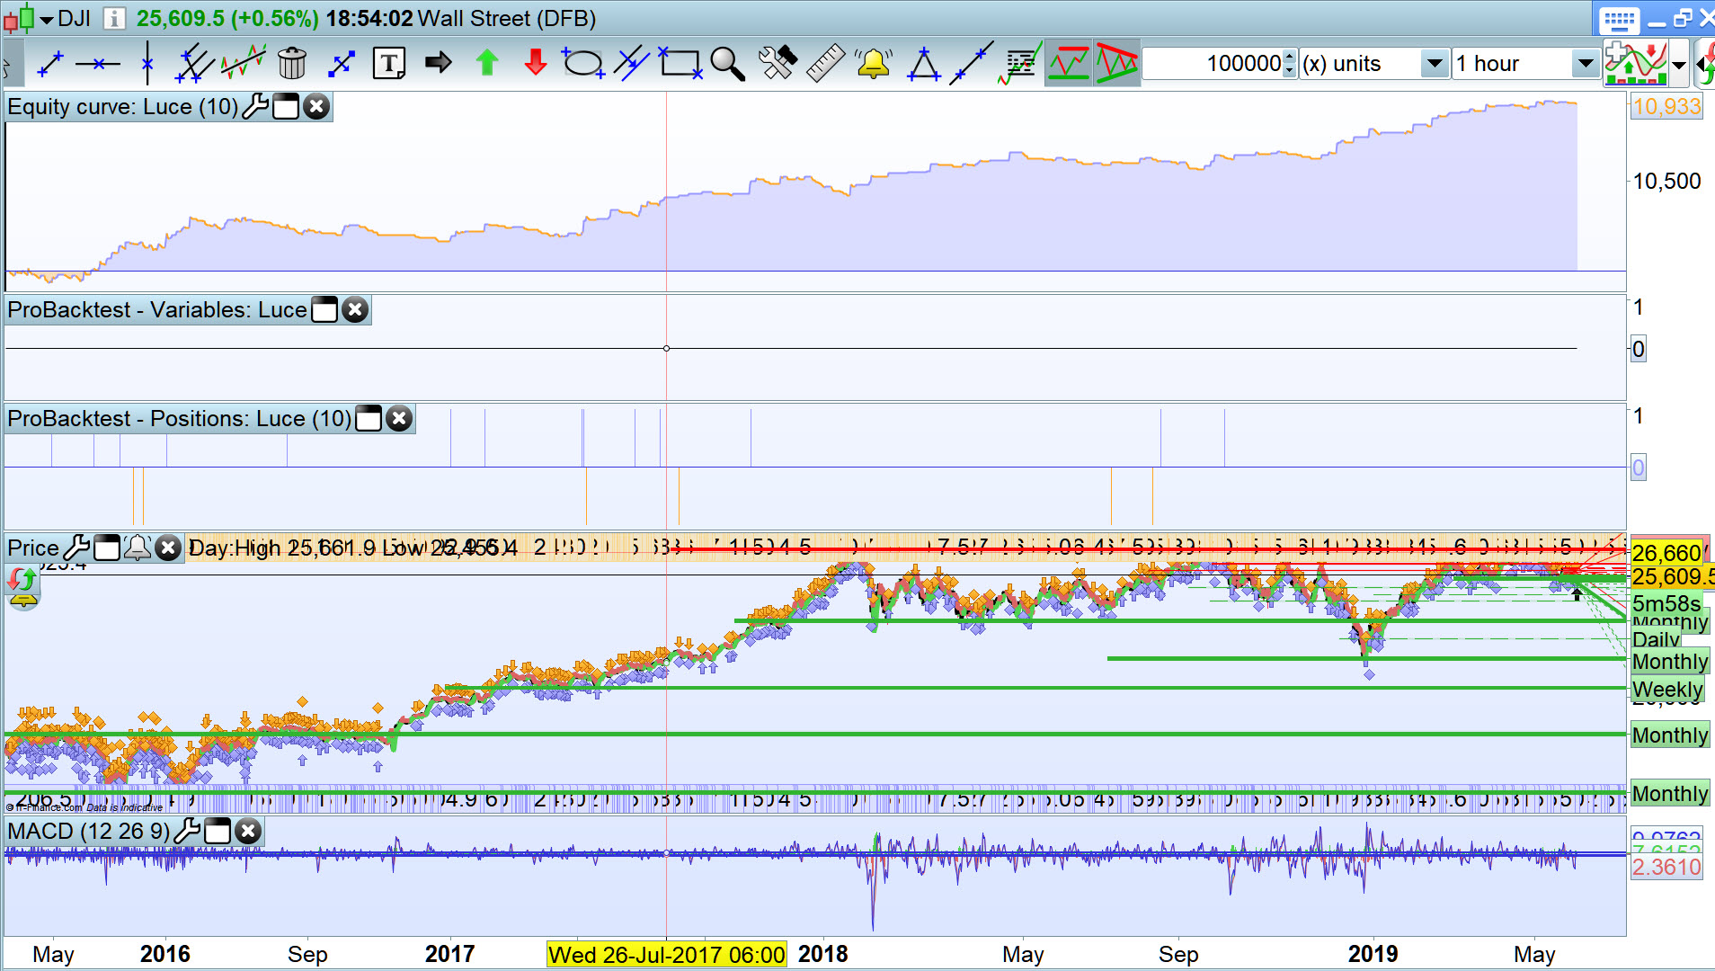Select the red down arrow marker

point(536,63)
